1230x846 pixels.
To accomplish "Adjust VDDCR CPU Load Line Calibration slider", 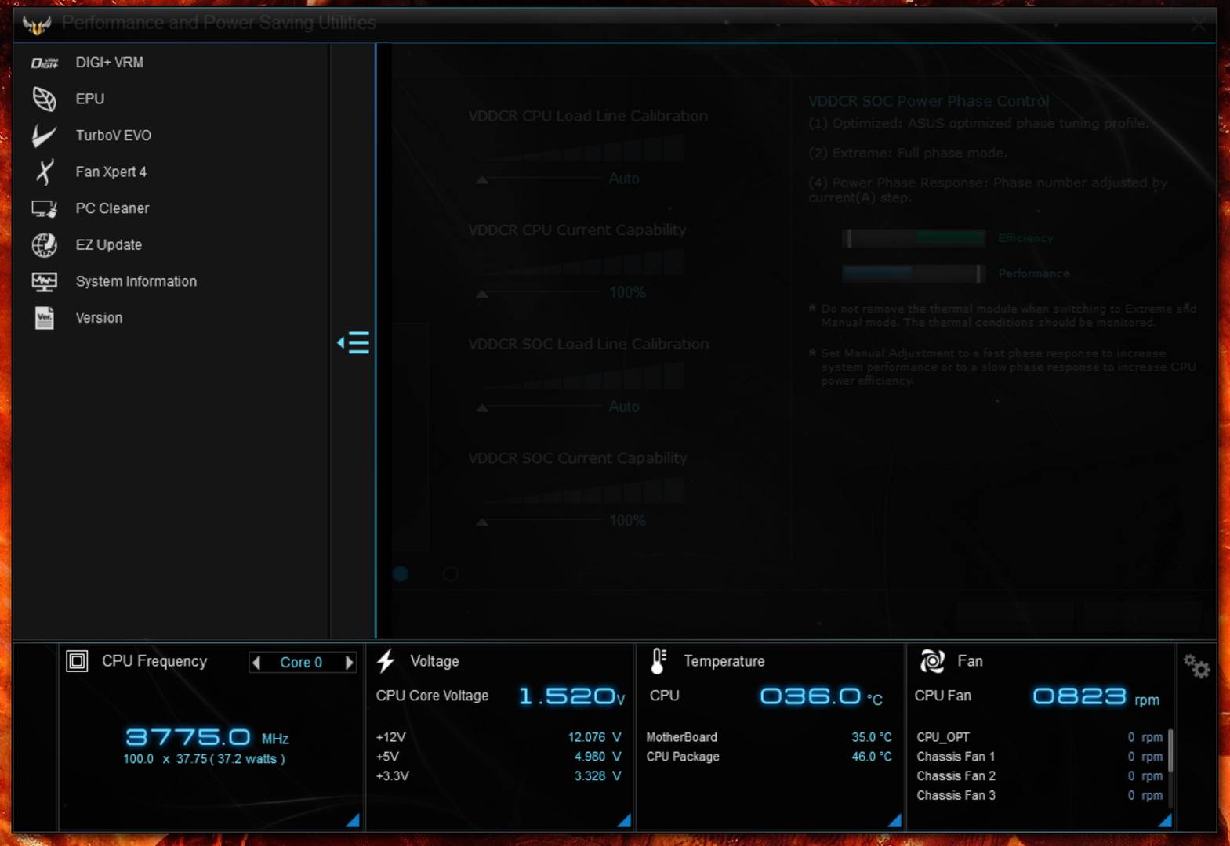I will tap(482, 180).
